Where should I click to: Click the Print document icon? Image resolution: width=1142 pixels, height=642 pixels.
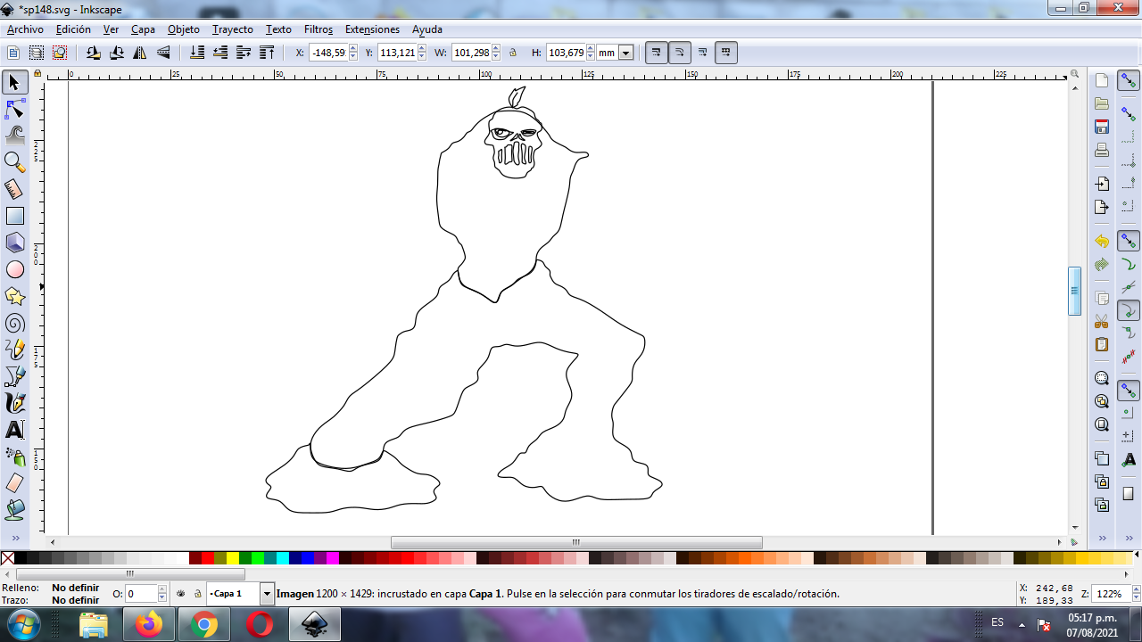pyautogui.click(x=1102, y=150)
